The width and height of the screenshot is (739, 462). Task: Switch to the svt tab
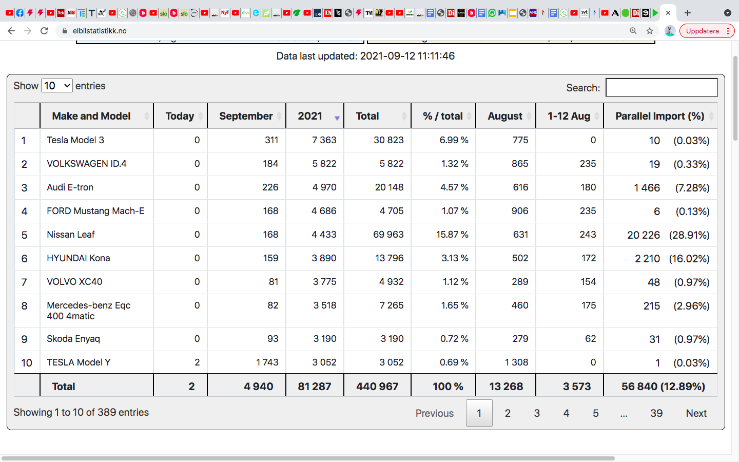pyautogui.click(x=585, y=13)
